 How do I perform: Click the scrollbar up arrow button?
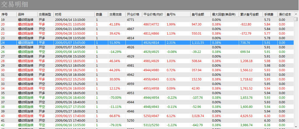(296, 14)
